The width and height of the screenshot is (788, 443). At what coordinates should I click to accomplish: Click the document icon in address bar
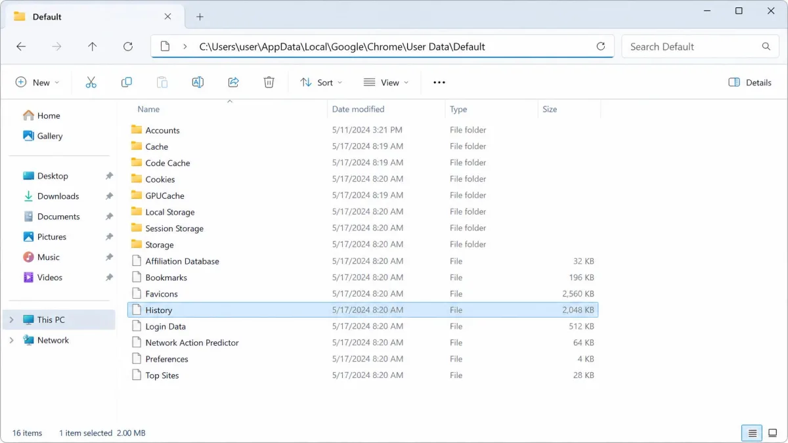pyautogui.click(x=165, y=47)
